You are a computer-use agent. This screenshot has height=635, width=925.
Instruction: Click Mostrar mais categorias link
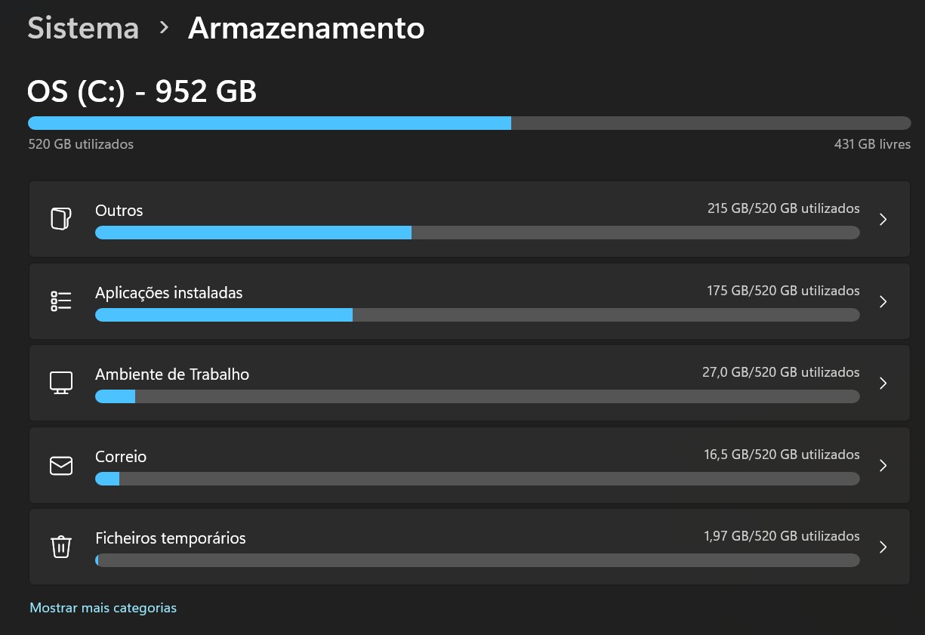pos(103,608)
